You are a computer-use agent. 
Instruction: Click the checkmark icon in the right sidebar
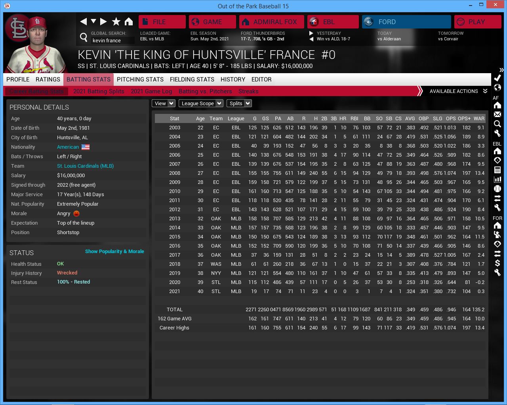pos(497,78)
